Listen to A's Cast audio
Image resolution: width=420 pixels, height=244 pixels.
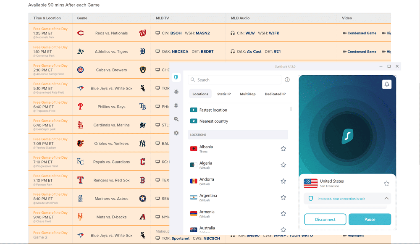click(254, 52)
